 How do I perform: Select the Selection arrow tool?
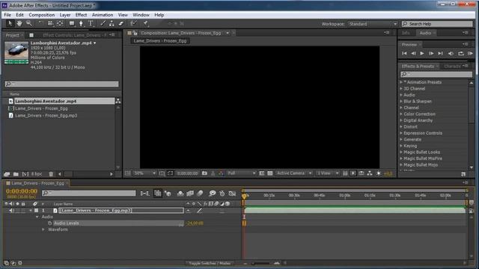pos(10,23)
